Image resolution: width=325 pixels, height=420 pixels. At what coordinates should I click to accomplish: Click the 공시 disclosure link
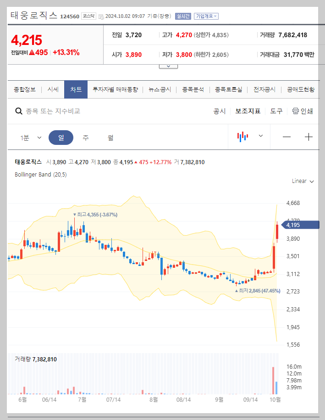220,111
